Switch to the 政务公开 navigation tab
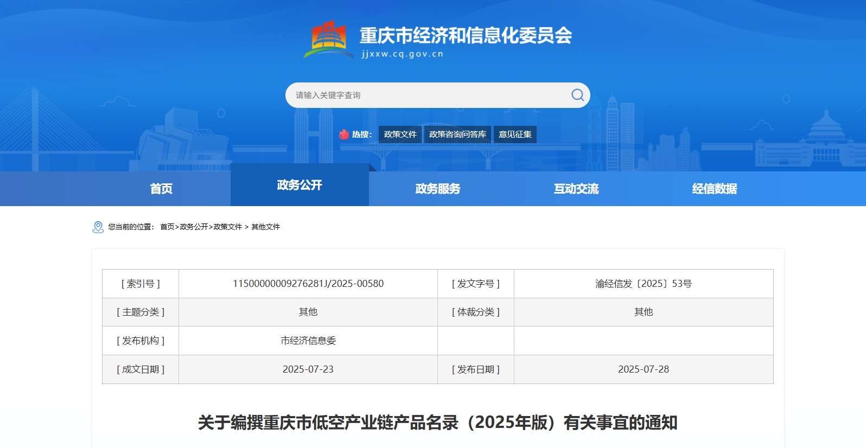Image resolution: width=866 pixels, height=448 pixels. pos(300,185)
